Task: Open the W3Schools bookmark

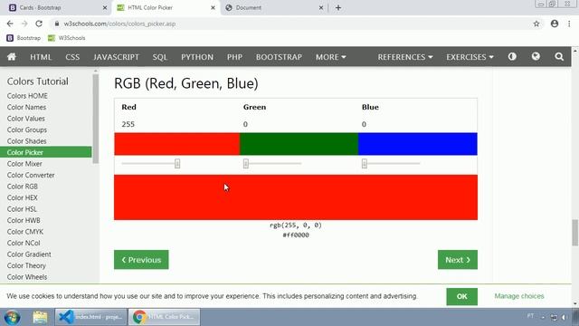Action: point(67,38)
